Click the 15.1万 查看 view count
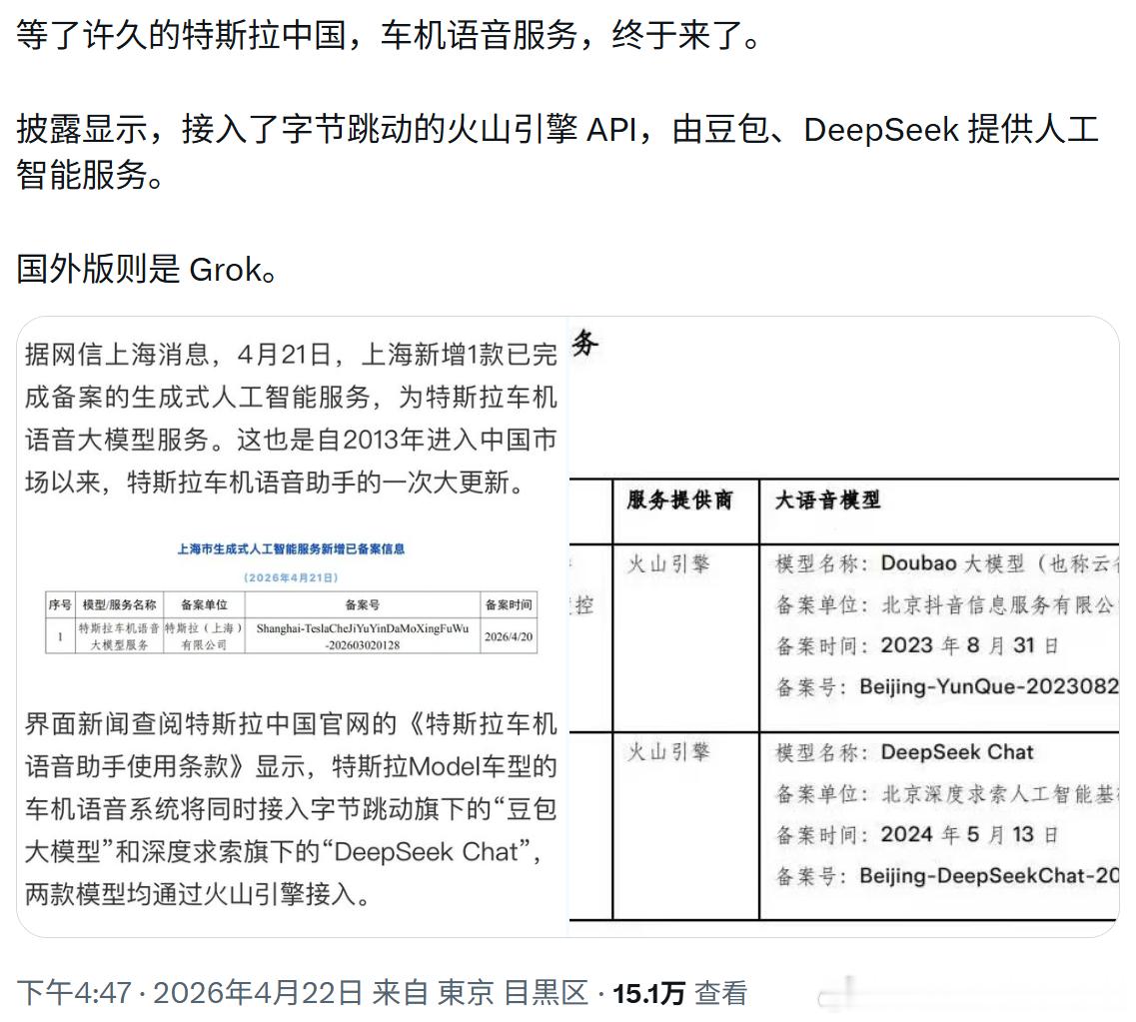1136x1022 pixels. click(x=679, y=992)
